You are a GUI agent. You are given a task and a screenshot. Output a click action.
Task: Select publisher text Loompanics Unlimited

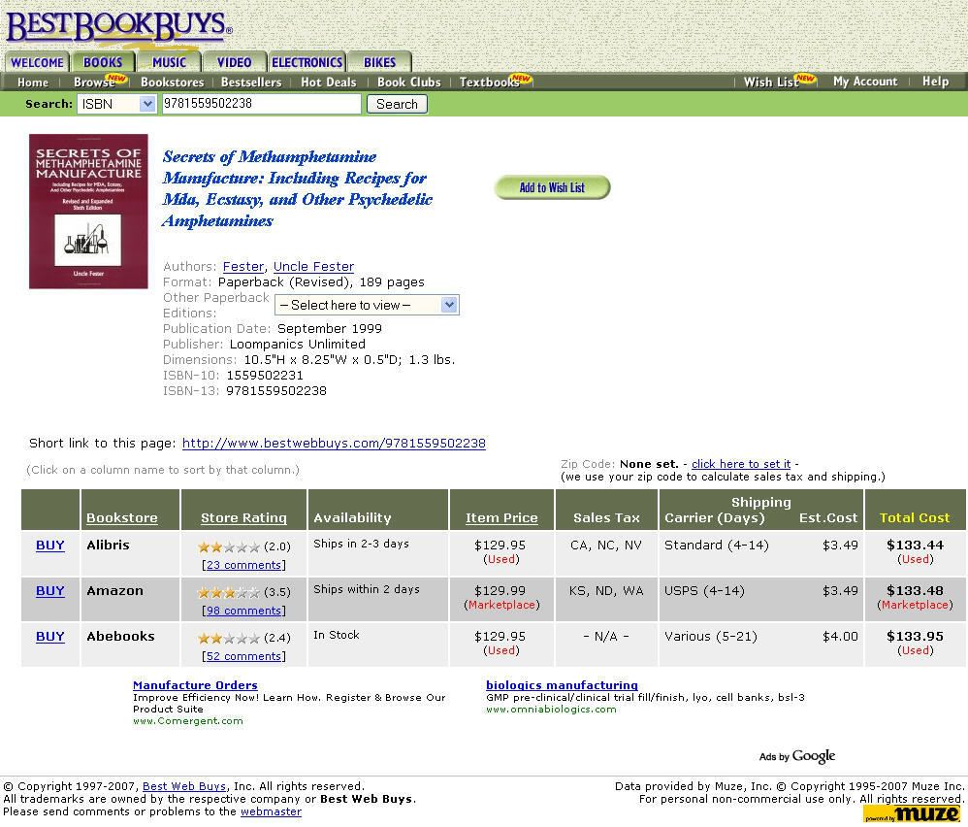click(298, 344)
